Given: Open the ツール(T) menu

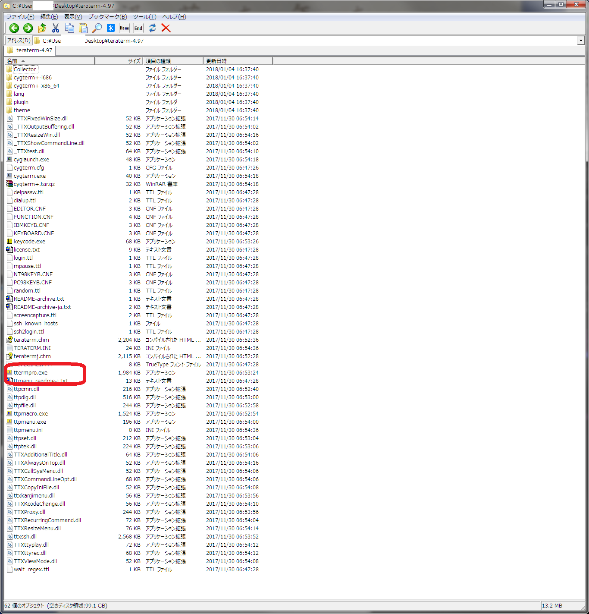Looking at the screenshot, I should pos(144,17).
